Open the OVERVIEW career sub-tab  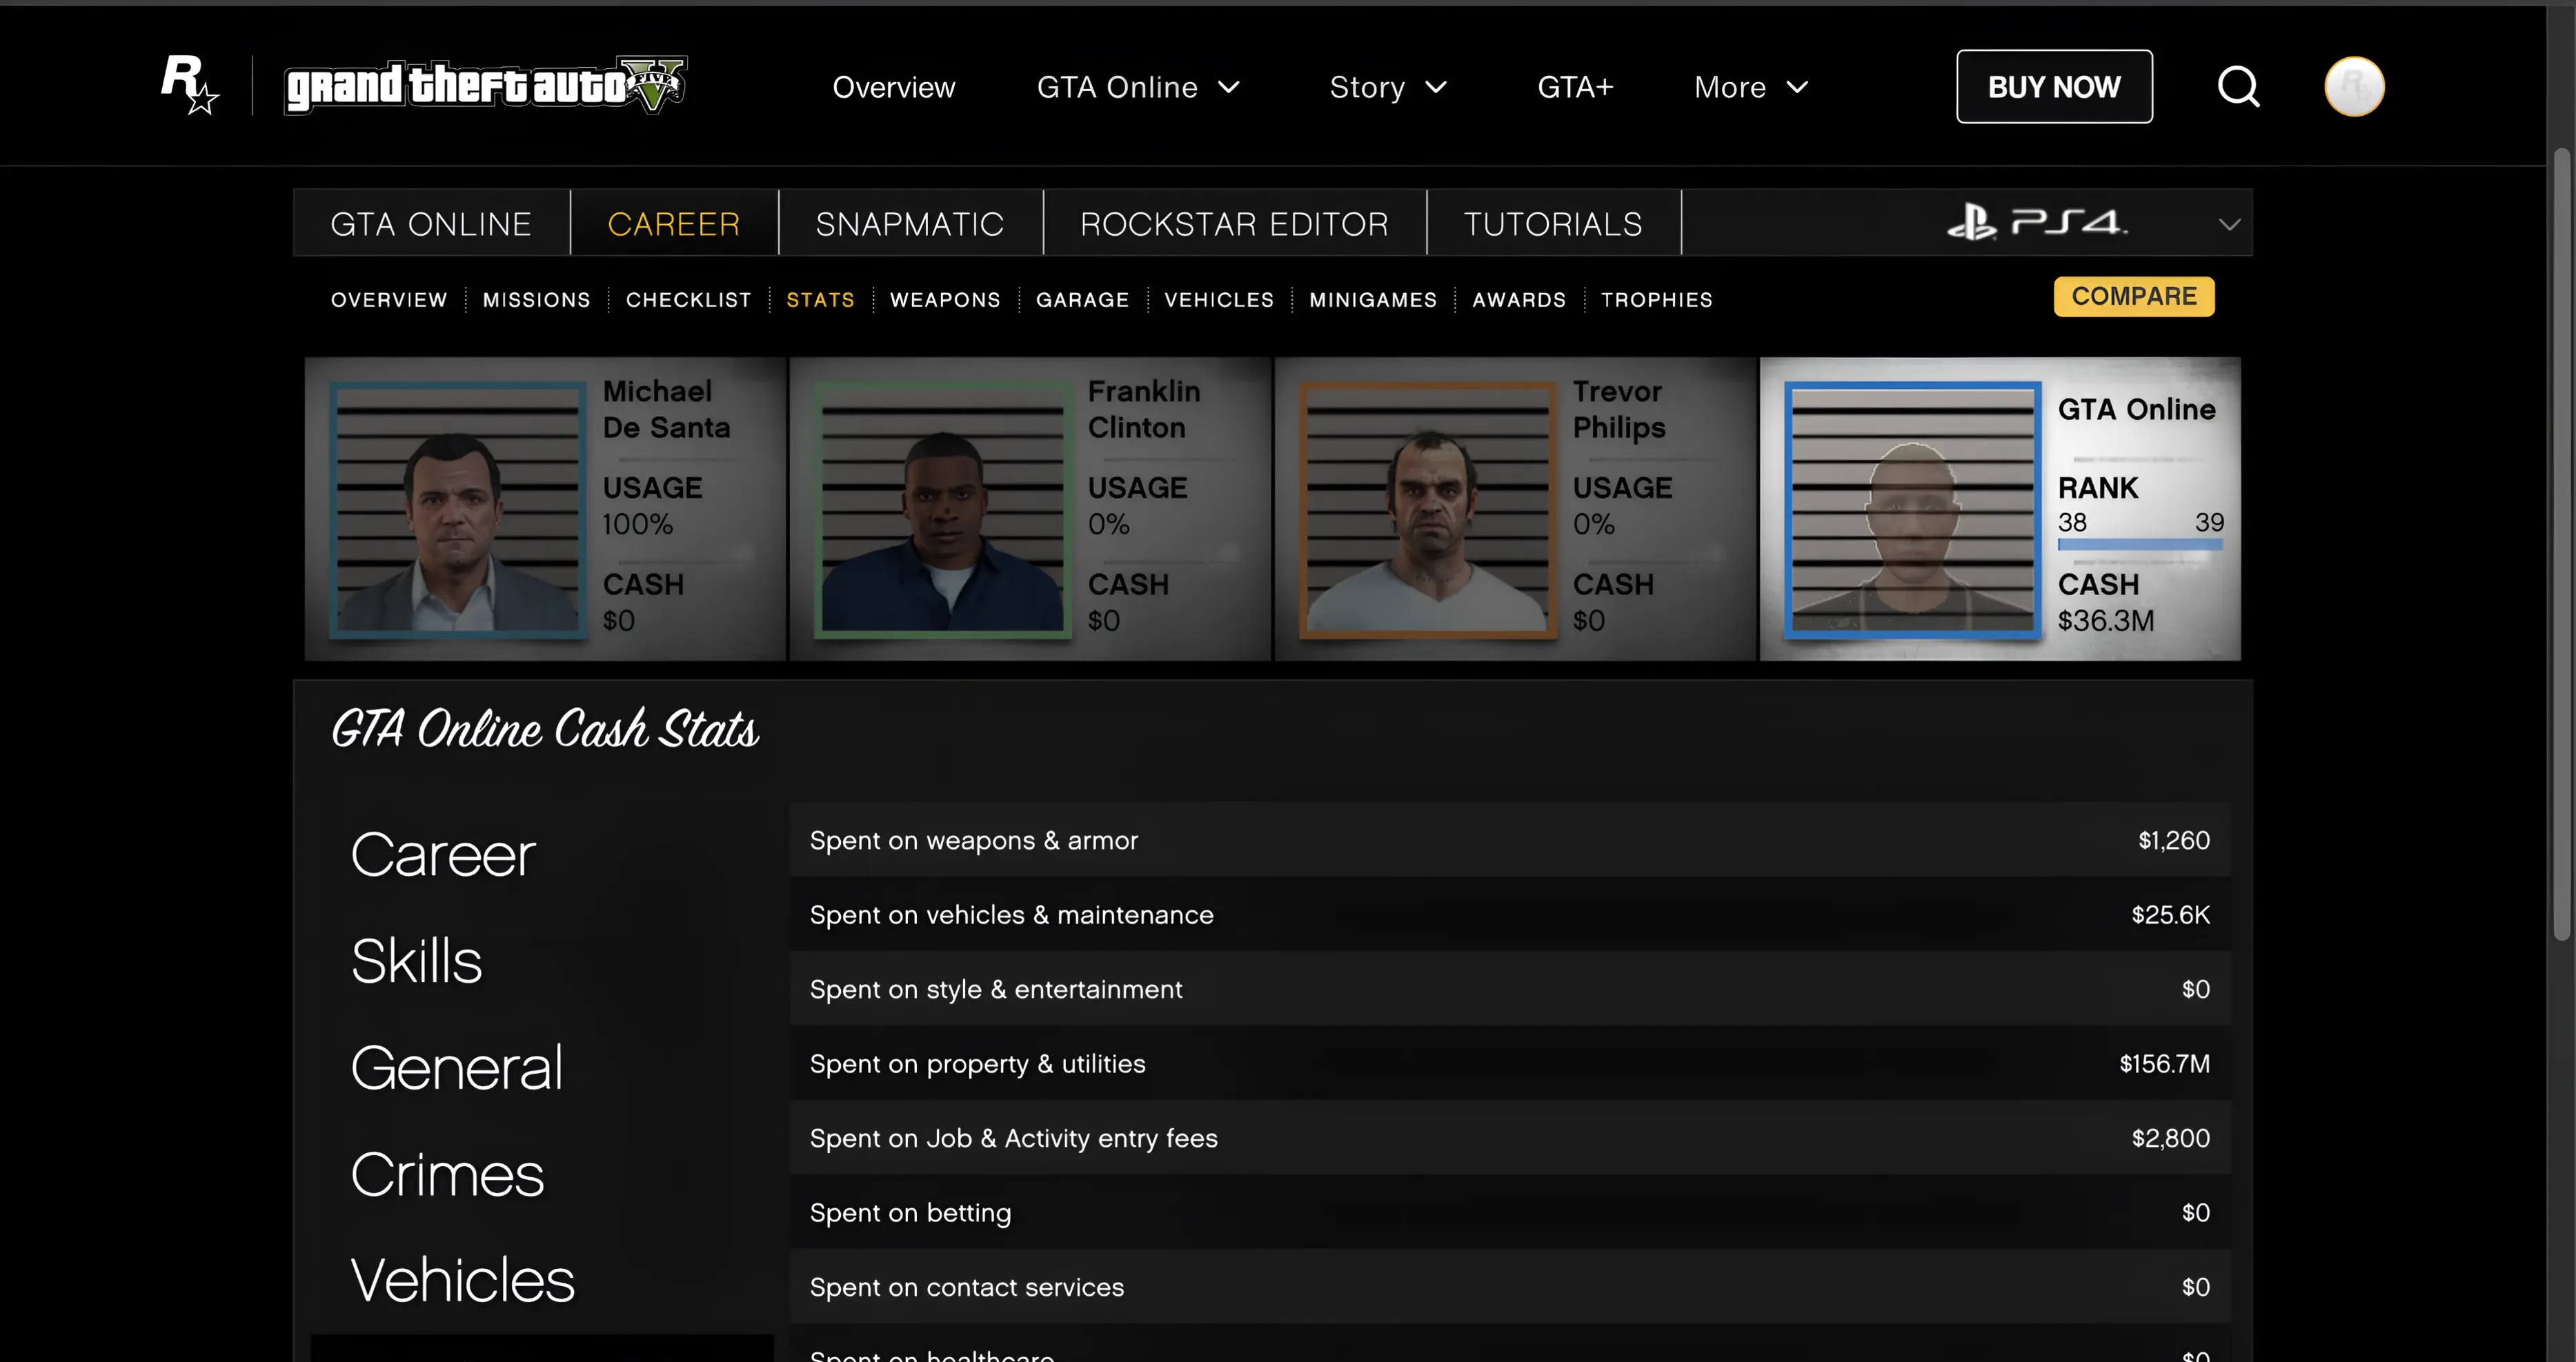coord(389,300)
